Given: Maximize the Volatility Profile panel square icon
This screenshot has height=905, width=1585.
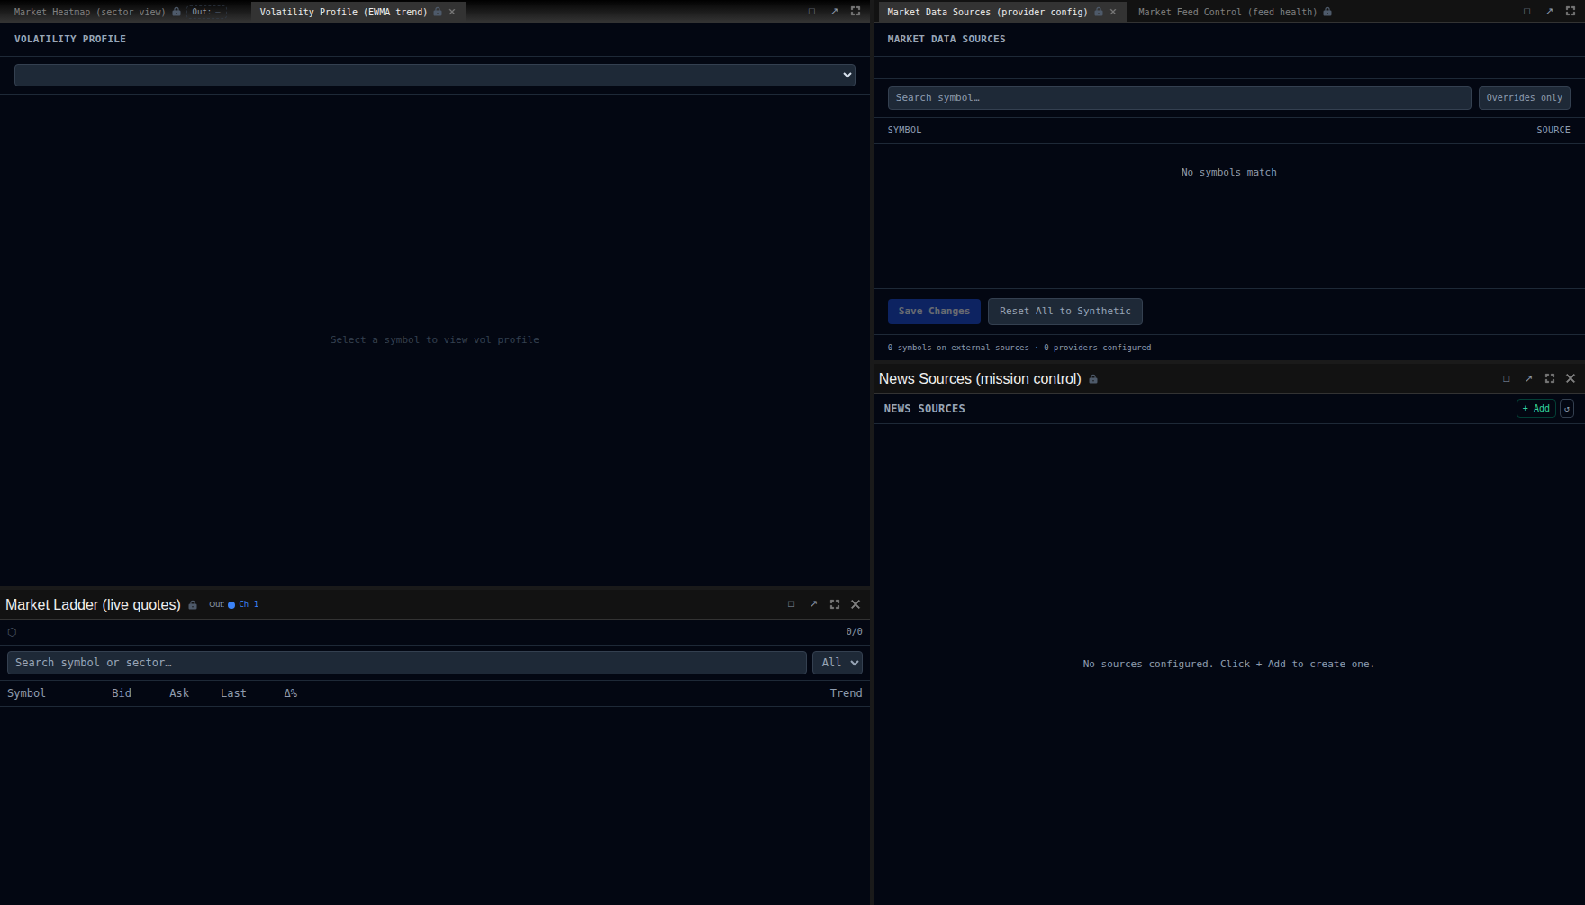Looking at the screenshot, I should pyautogui.click(x=811, y=12).
